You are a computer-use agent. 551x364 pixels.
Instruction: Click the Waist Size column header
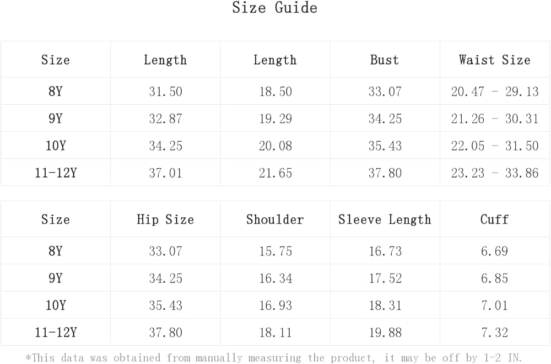(x=494, y=60)
